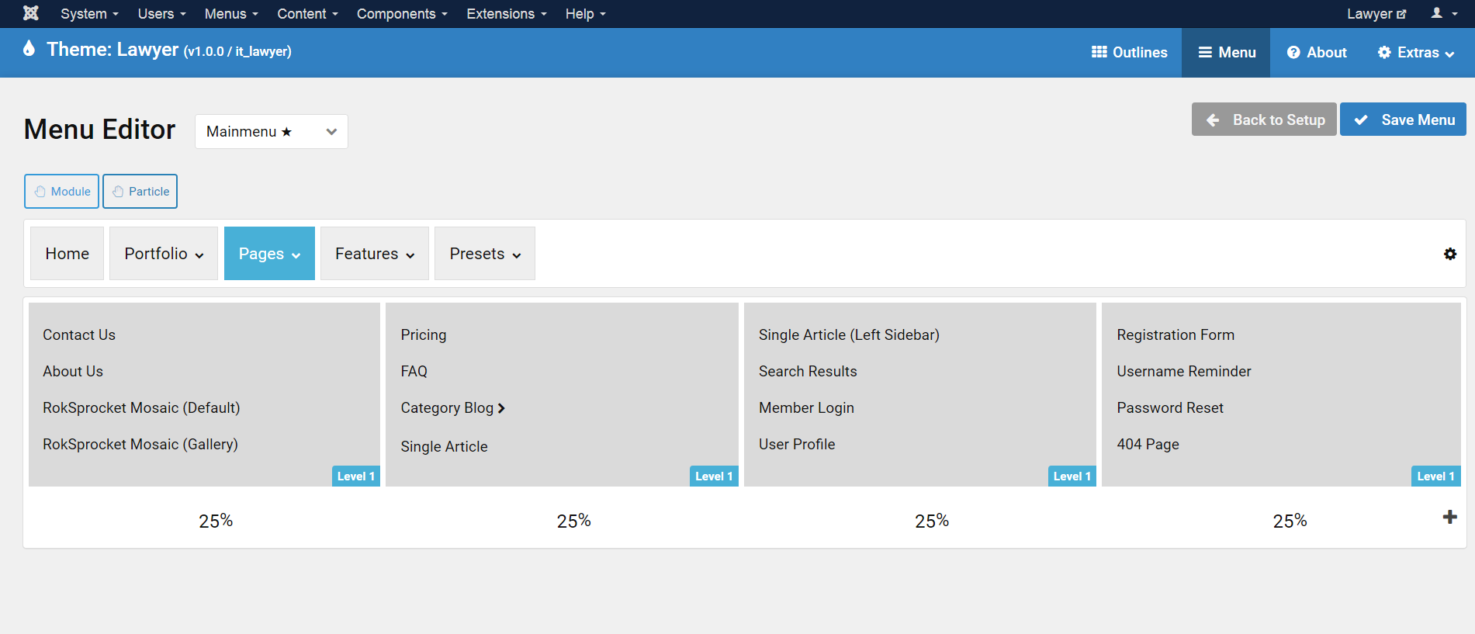Image resolution: width=1475 pixels, height=634 pixels.
Task: Go Back to Setup
Action: tap(1264, 120)
